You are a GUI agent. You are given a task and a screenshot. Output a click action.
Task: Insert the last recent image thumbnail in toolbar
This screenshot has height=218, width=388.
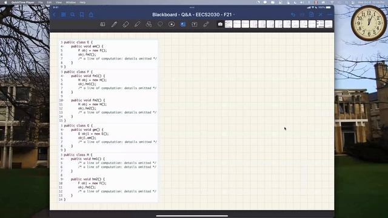(x=329, y=24)
